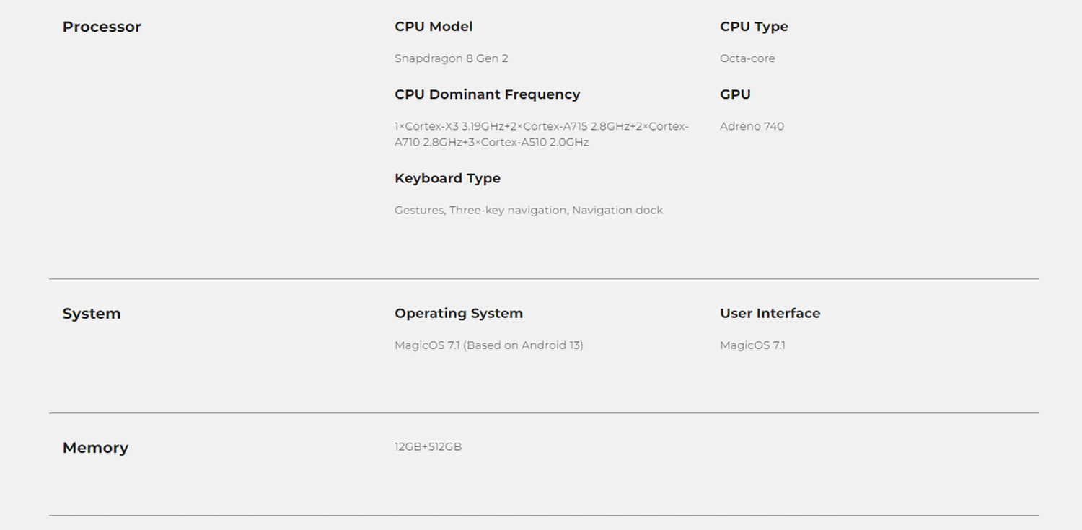Select MagicOS 7.1 (Based on Android 13)
1082x530 pixels.
[x=489, y=345]
